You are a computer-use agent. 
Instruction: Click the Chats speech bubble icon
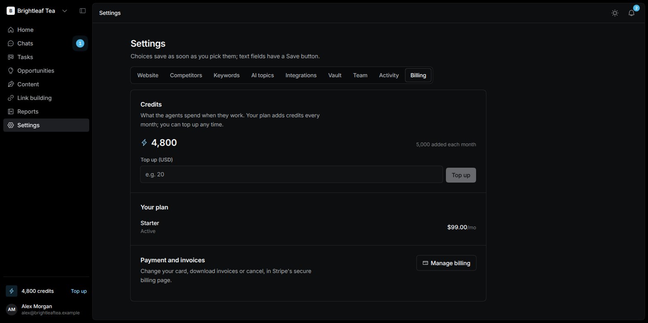(11, 43)
